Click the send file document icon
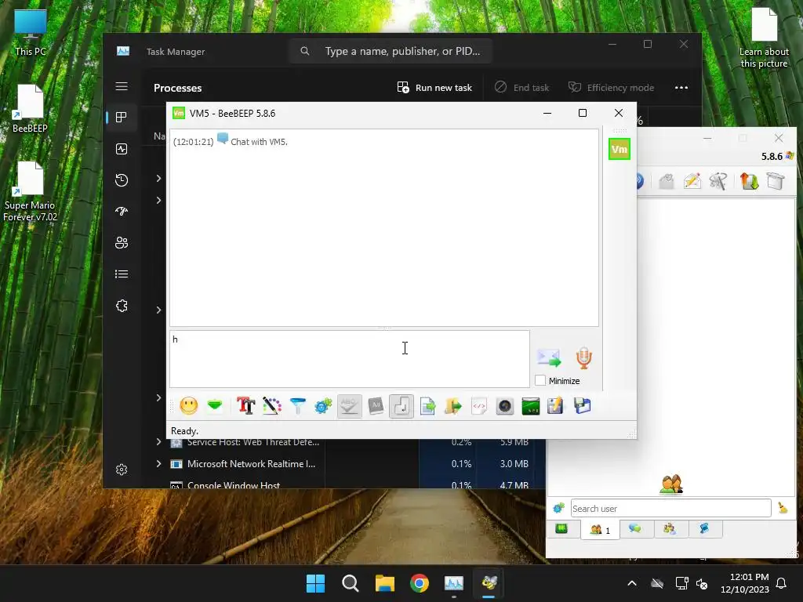 click(x=427, y=407)
